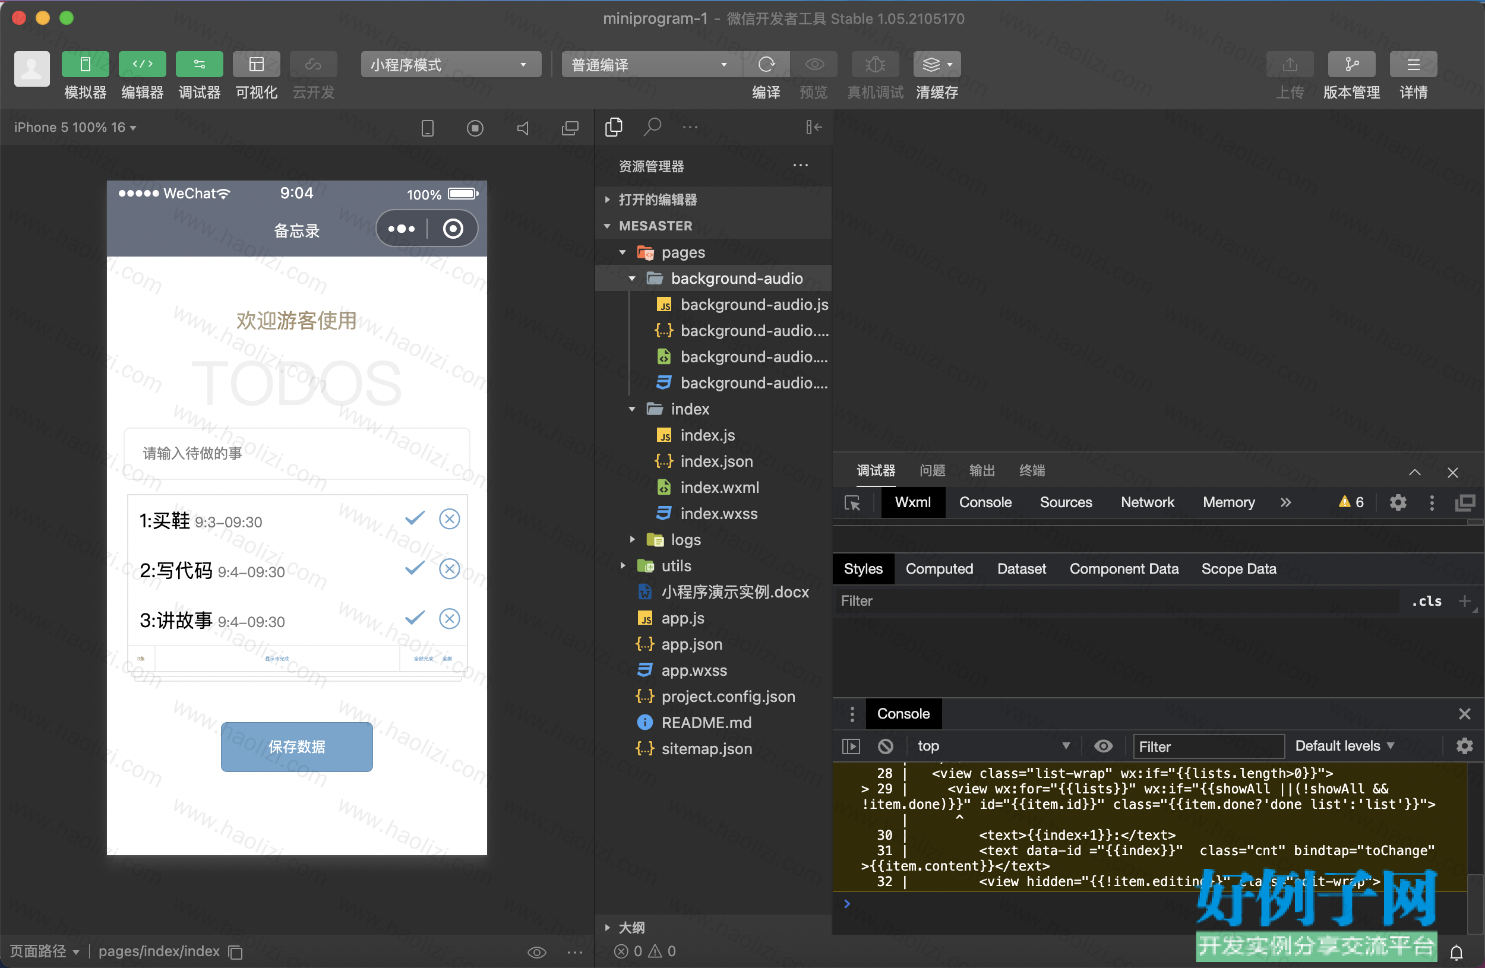Open the 小程序模式 mode dropdown
The height and width of the screenshot is (968, 1485).
(450, 64)
